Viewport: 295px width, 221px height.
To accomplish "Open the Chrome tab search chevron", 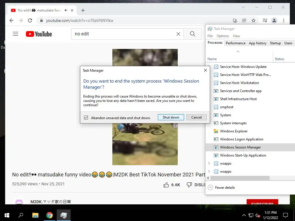I will (x=243, y=7).
